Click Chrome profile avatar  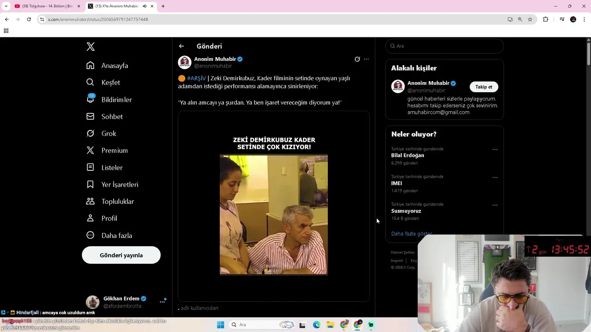coord(573,19)
